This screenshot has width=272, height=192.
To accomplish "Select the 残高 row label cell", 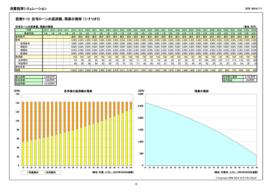I will coord(18,70).
